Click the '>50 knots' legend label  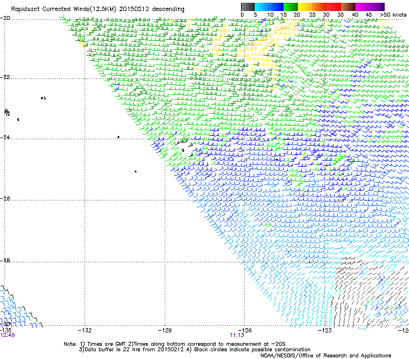point(393,15)
